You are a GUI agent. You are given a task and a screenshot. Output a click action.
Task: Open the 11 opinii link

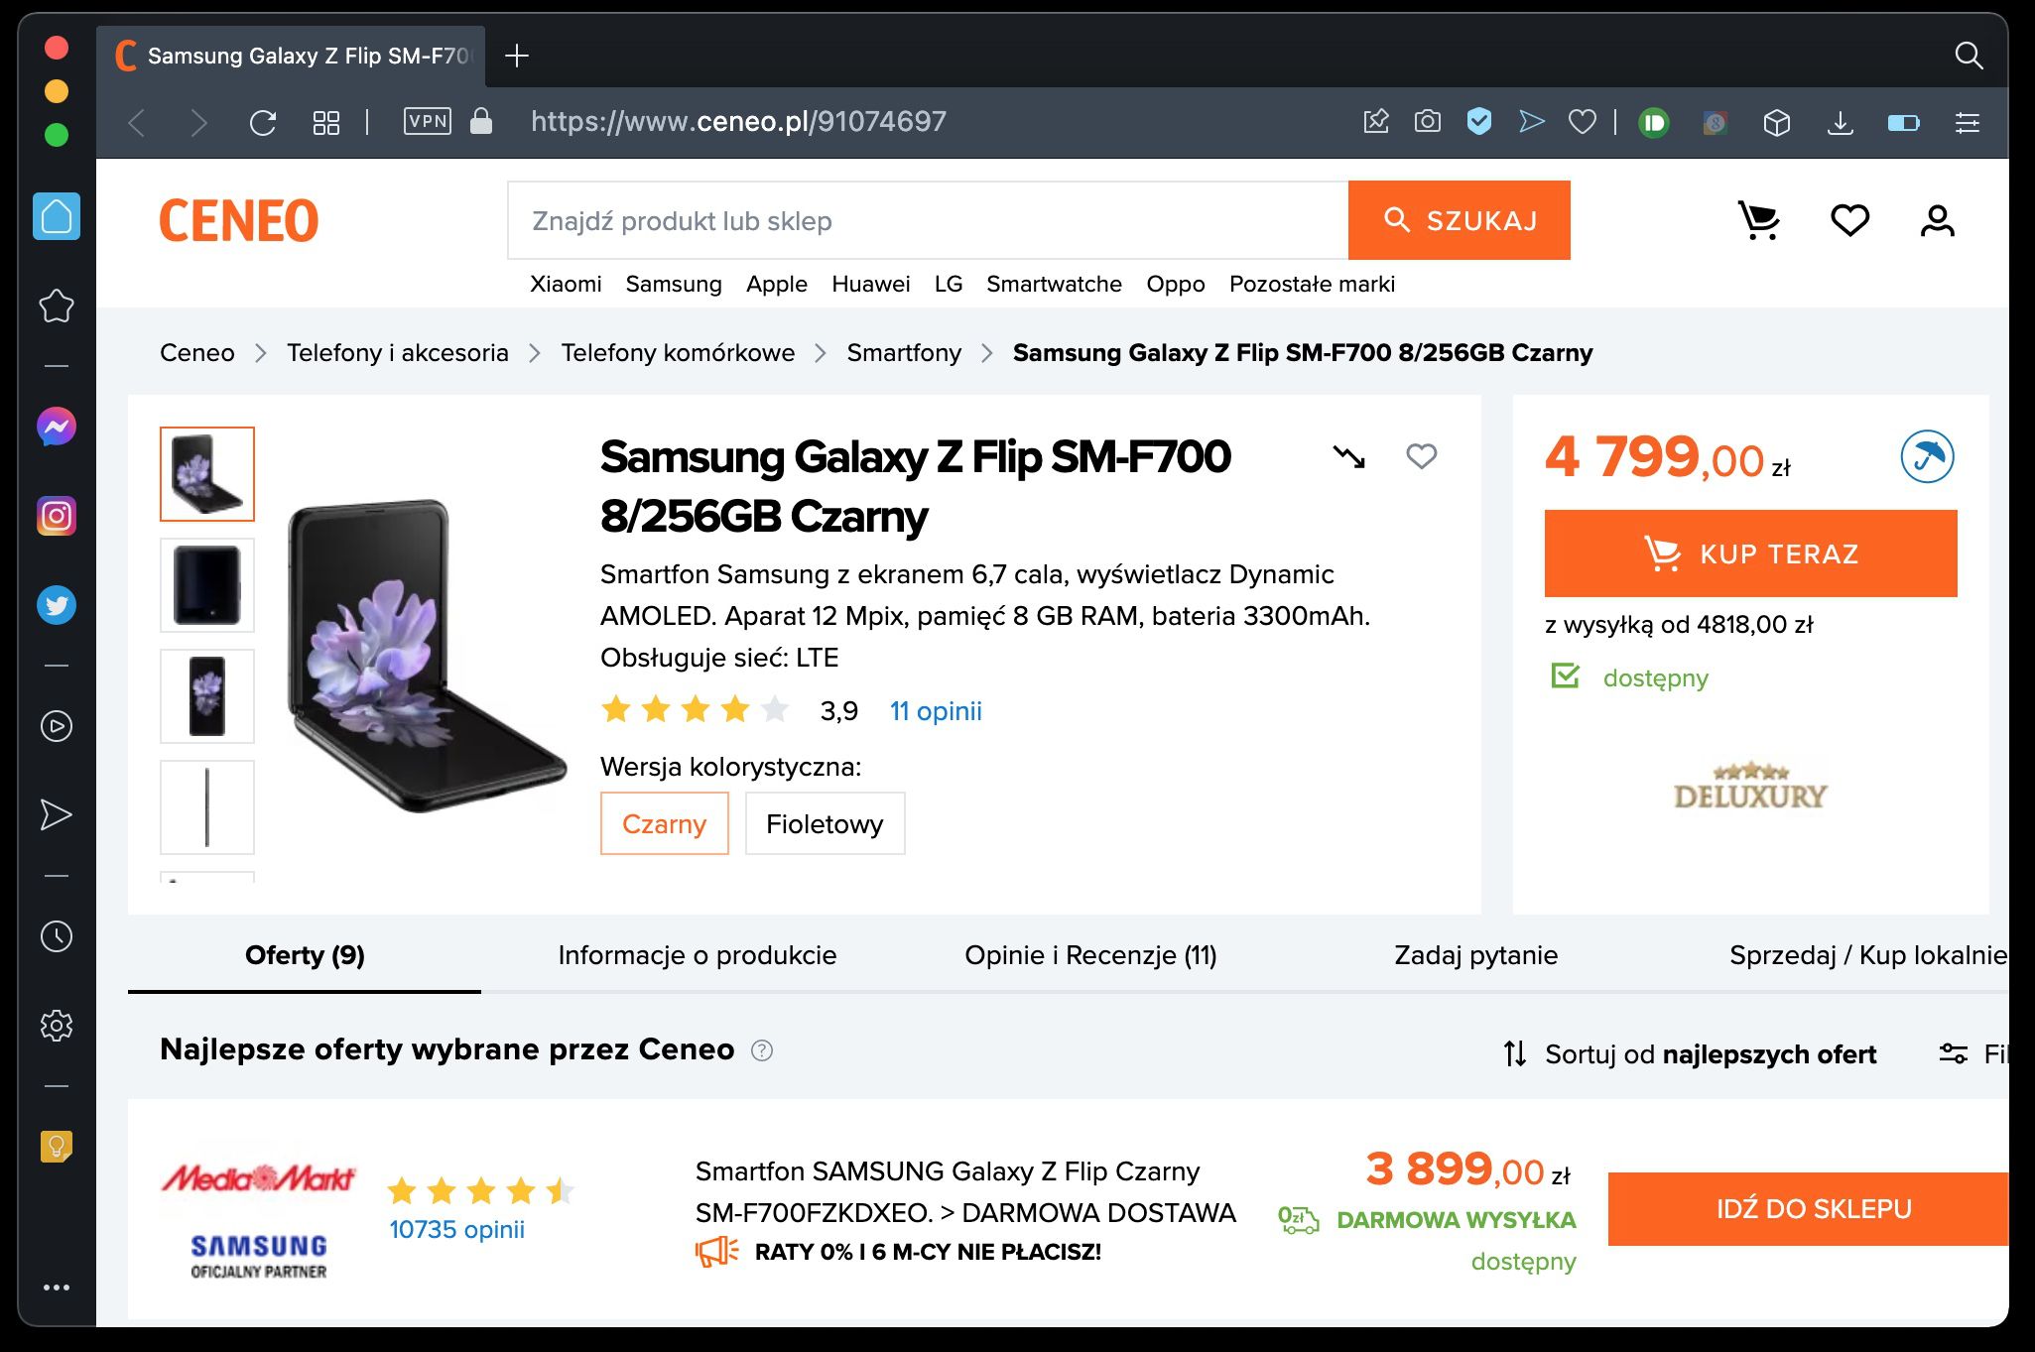point(935,711)
